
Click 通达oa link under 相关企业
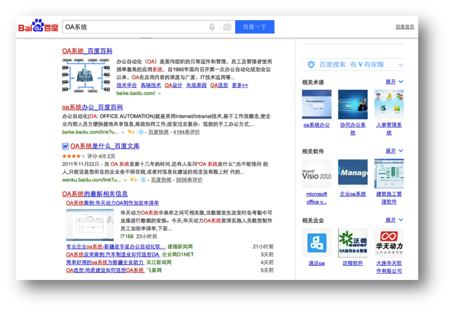316,264
